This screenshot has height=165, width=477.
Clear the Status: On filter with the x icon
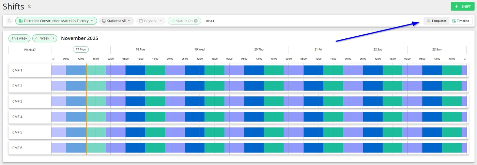(x=196, y=21)
